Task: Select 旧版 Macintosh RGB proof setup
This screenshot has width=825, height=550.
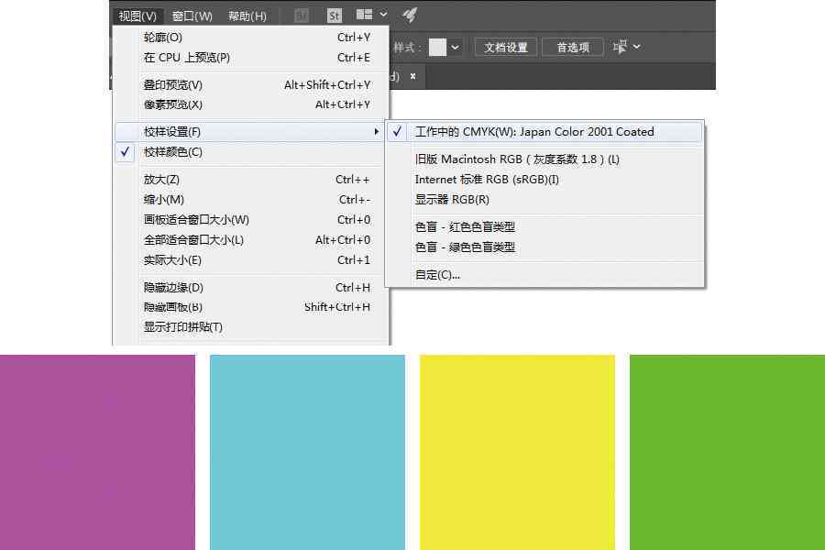Action: click(544, 159)
